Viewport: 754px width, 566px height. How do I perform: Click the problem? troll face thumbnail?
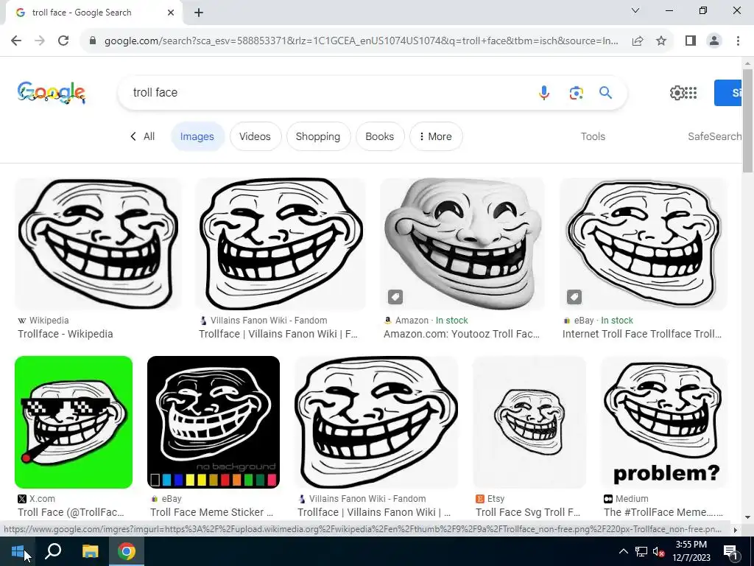coord(664,422)
